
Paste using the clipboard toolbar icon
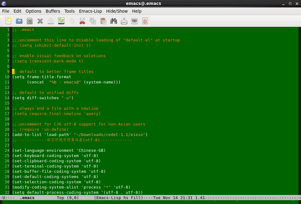point(103,21)
